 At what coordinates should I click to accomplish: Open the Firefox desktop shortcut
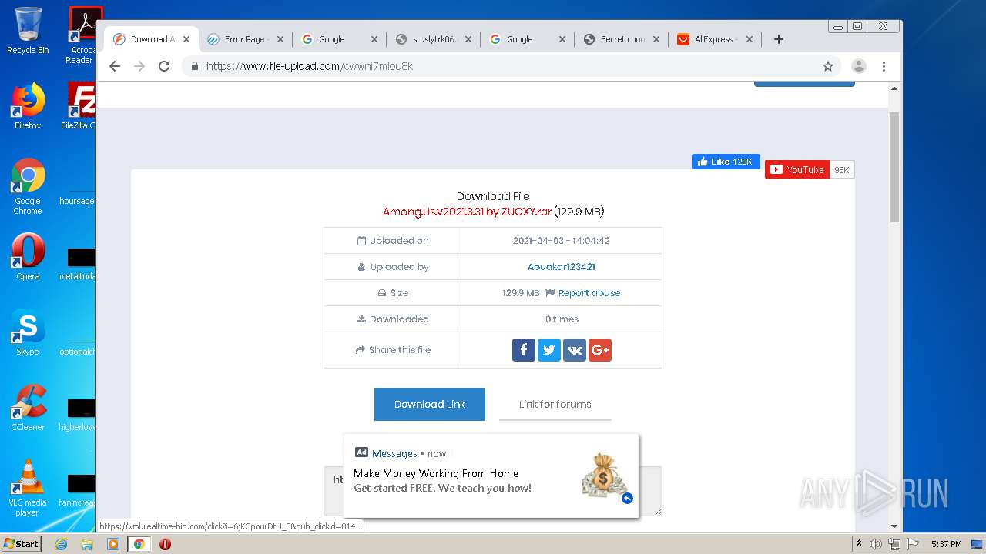click(28, 106)
